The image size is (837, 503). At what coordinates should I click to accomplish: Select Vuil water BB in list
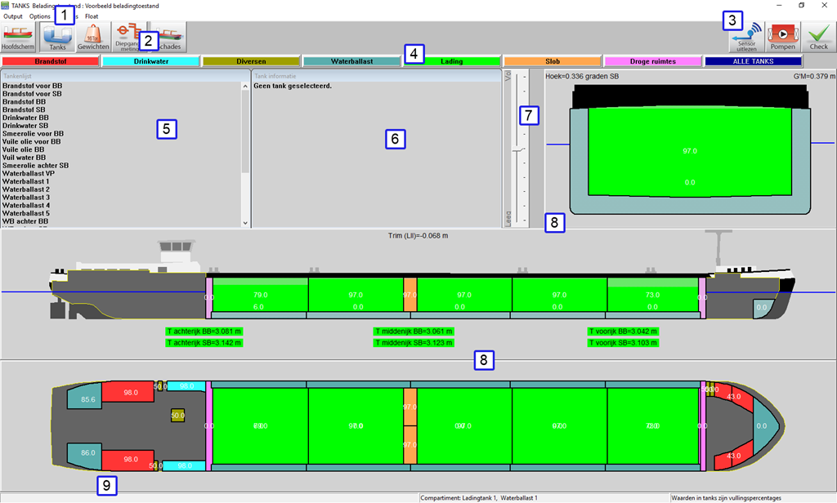click(x=24, y=158)
